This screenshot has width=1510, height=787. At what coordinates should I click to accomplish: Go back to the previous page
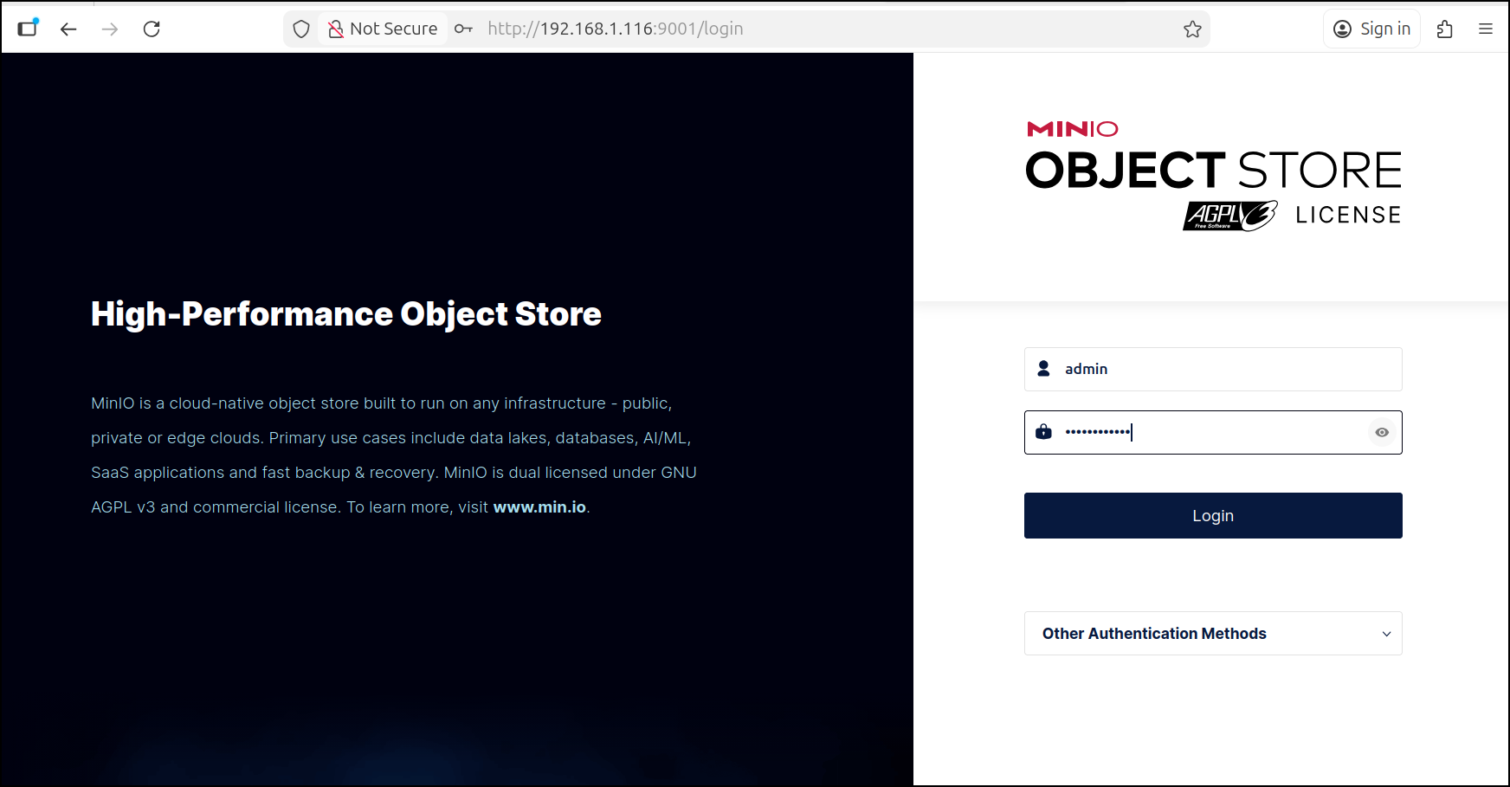coord(68,29)
